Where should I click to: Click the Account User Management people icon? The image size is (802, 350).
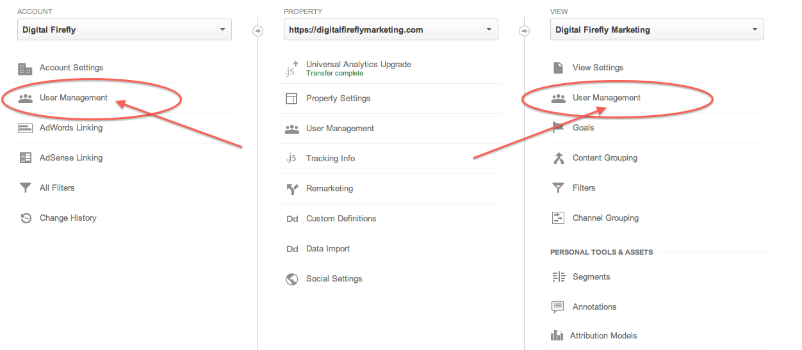pos(25,99)
